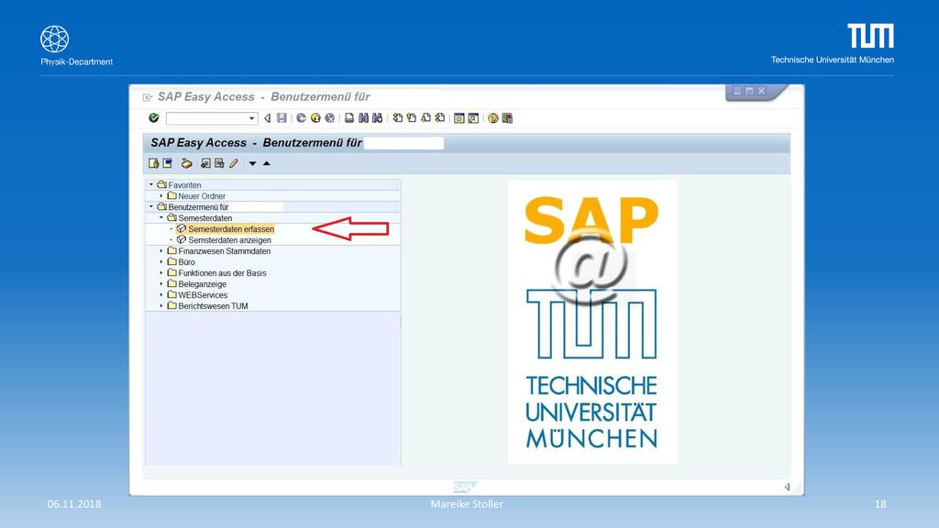939x528 pixels.
Task: Click the Generate Shortcut icon
Action: (x=474, y=118)
